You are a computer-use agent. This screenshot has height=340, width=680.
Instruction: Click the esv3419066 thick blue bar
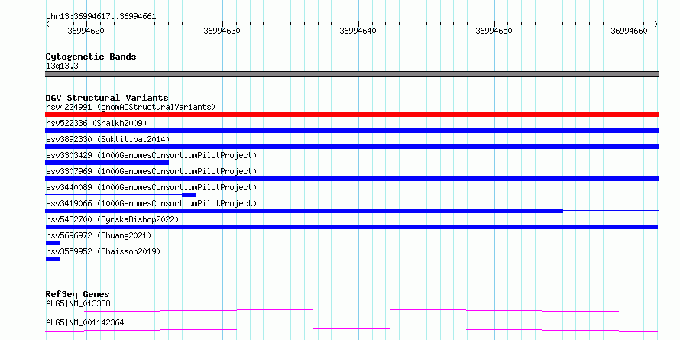click(x=304, y=211)
